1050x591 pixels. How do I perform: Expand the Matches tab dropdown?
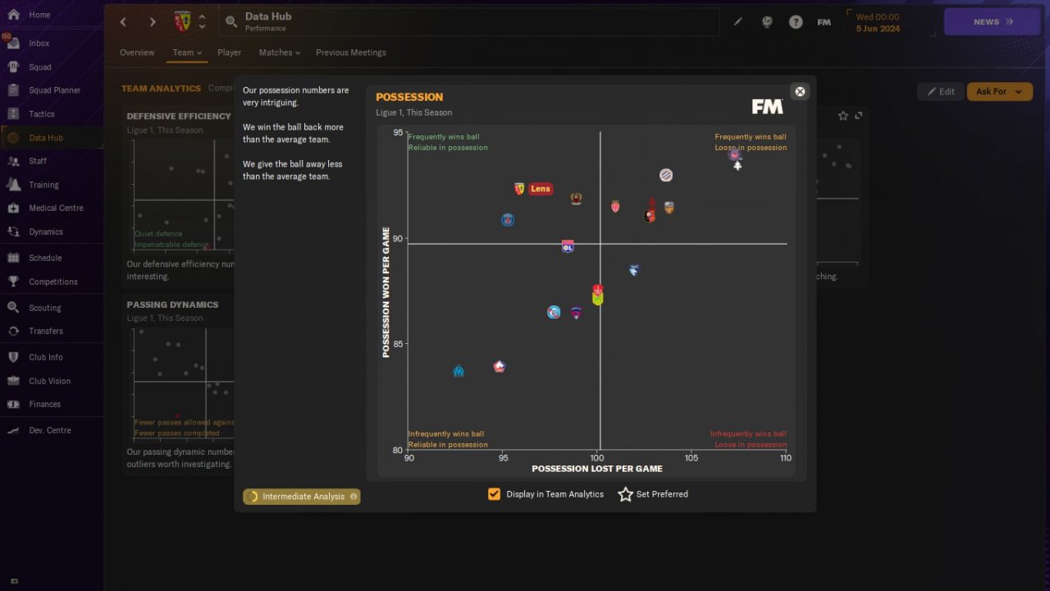(280, 53)
